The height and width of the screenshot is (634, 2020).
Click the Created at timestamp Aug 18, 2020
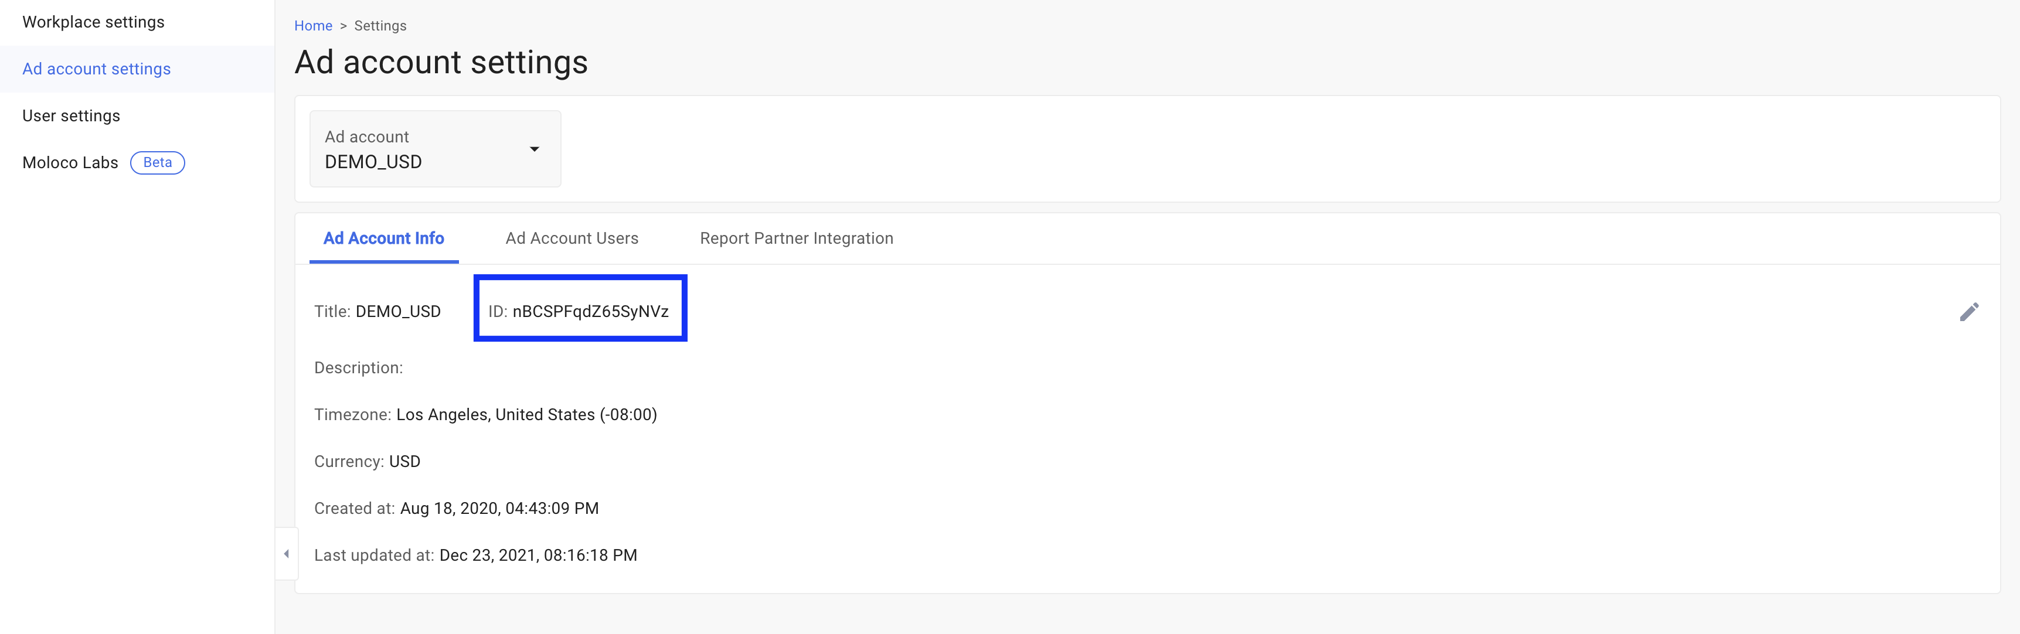click(499, 508)
